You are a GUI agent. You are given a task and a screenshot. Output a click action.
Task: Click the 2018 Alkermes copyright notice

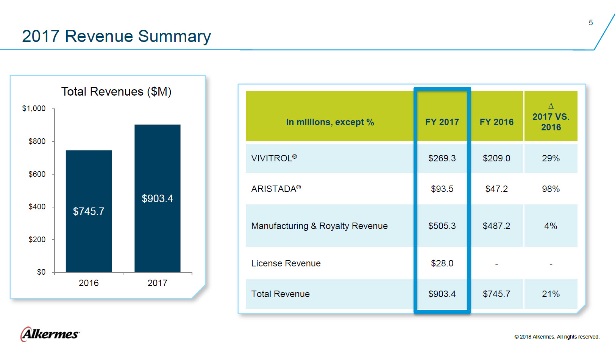[557, 337]
